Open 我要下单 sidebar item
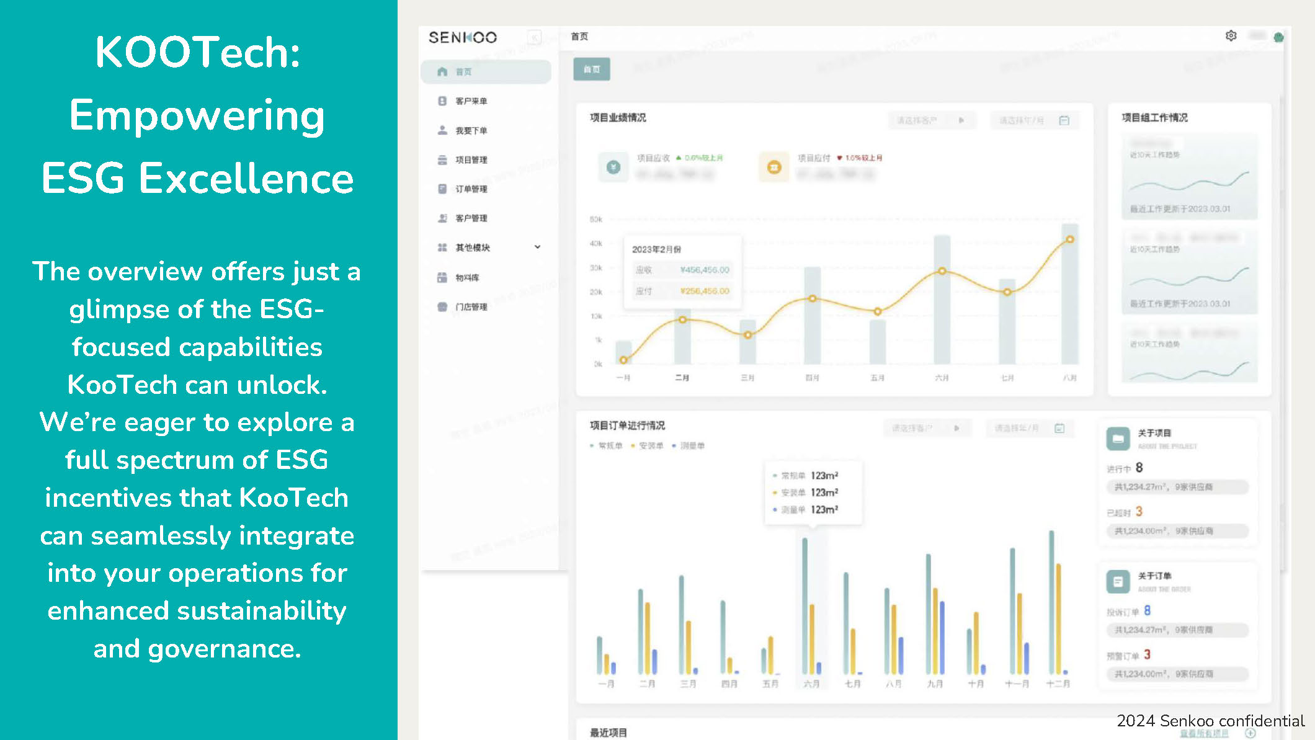The height and width of the screenshot is (740, 1315). (471, 131)
